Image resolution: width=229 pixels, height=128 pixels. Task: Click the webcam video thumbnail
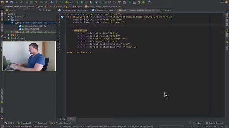click(29, 56)
